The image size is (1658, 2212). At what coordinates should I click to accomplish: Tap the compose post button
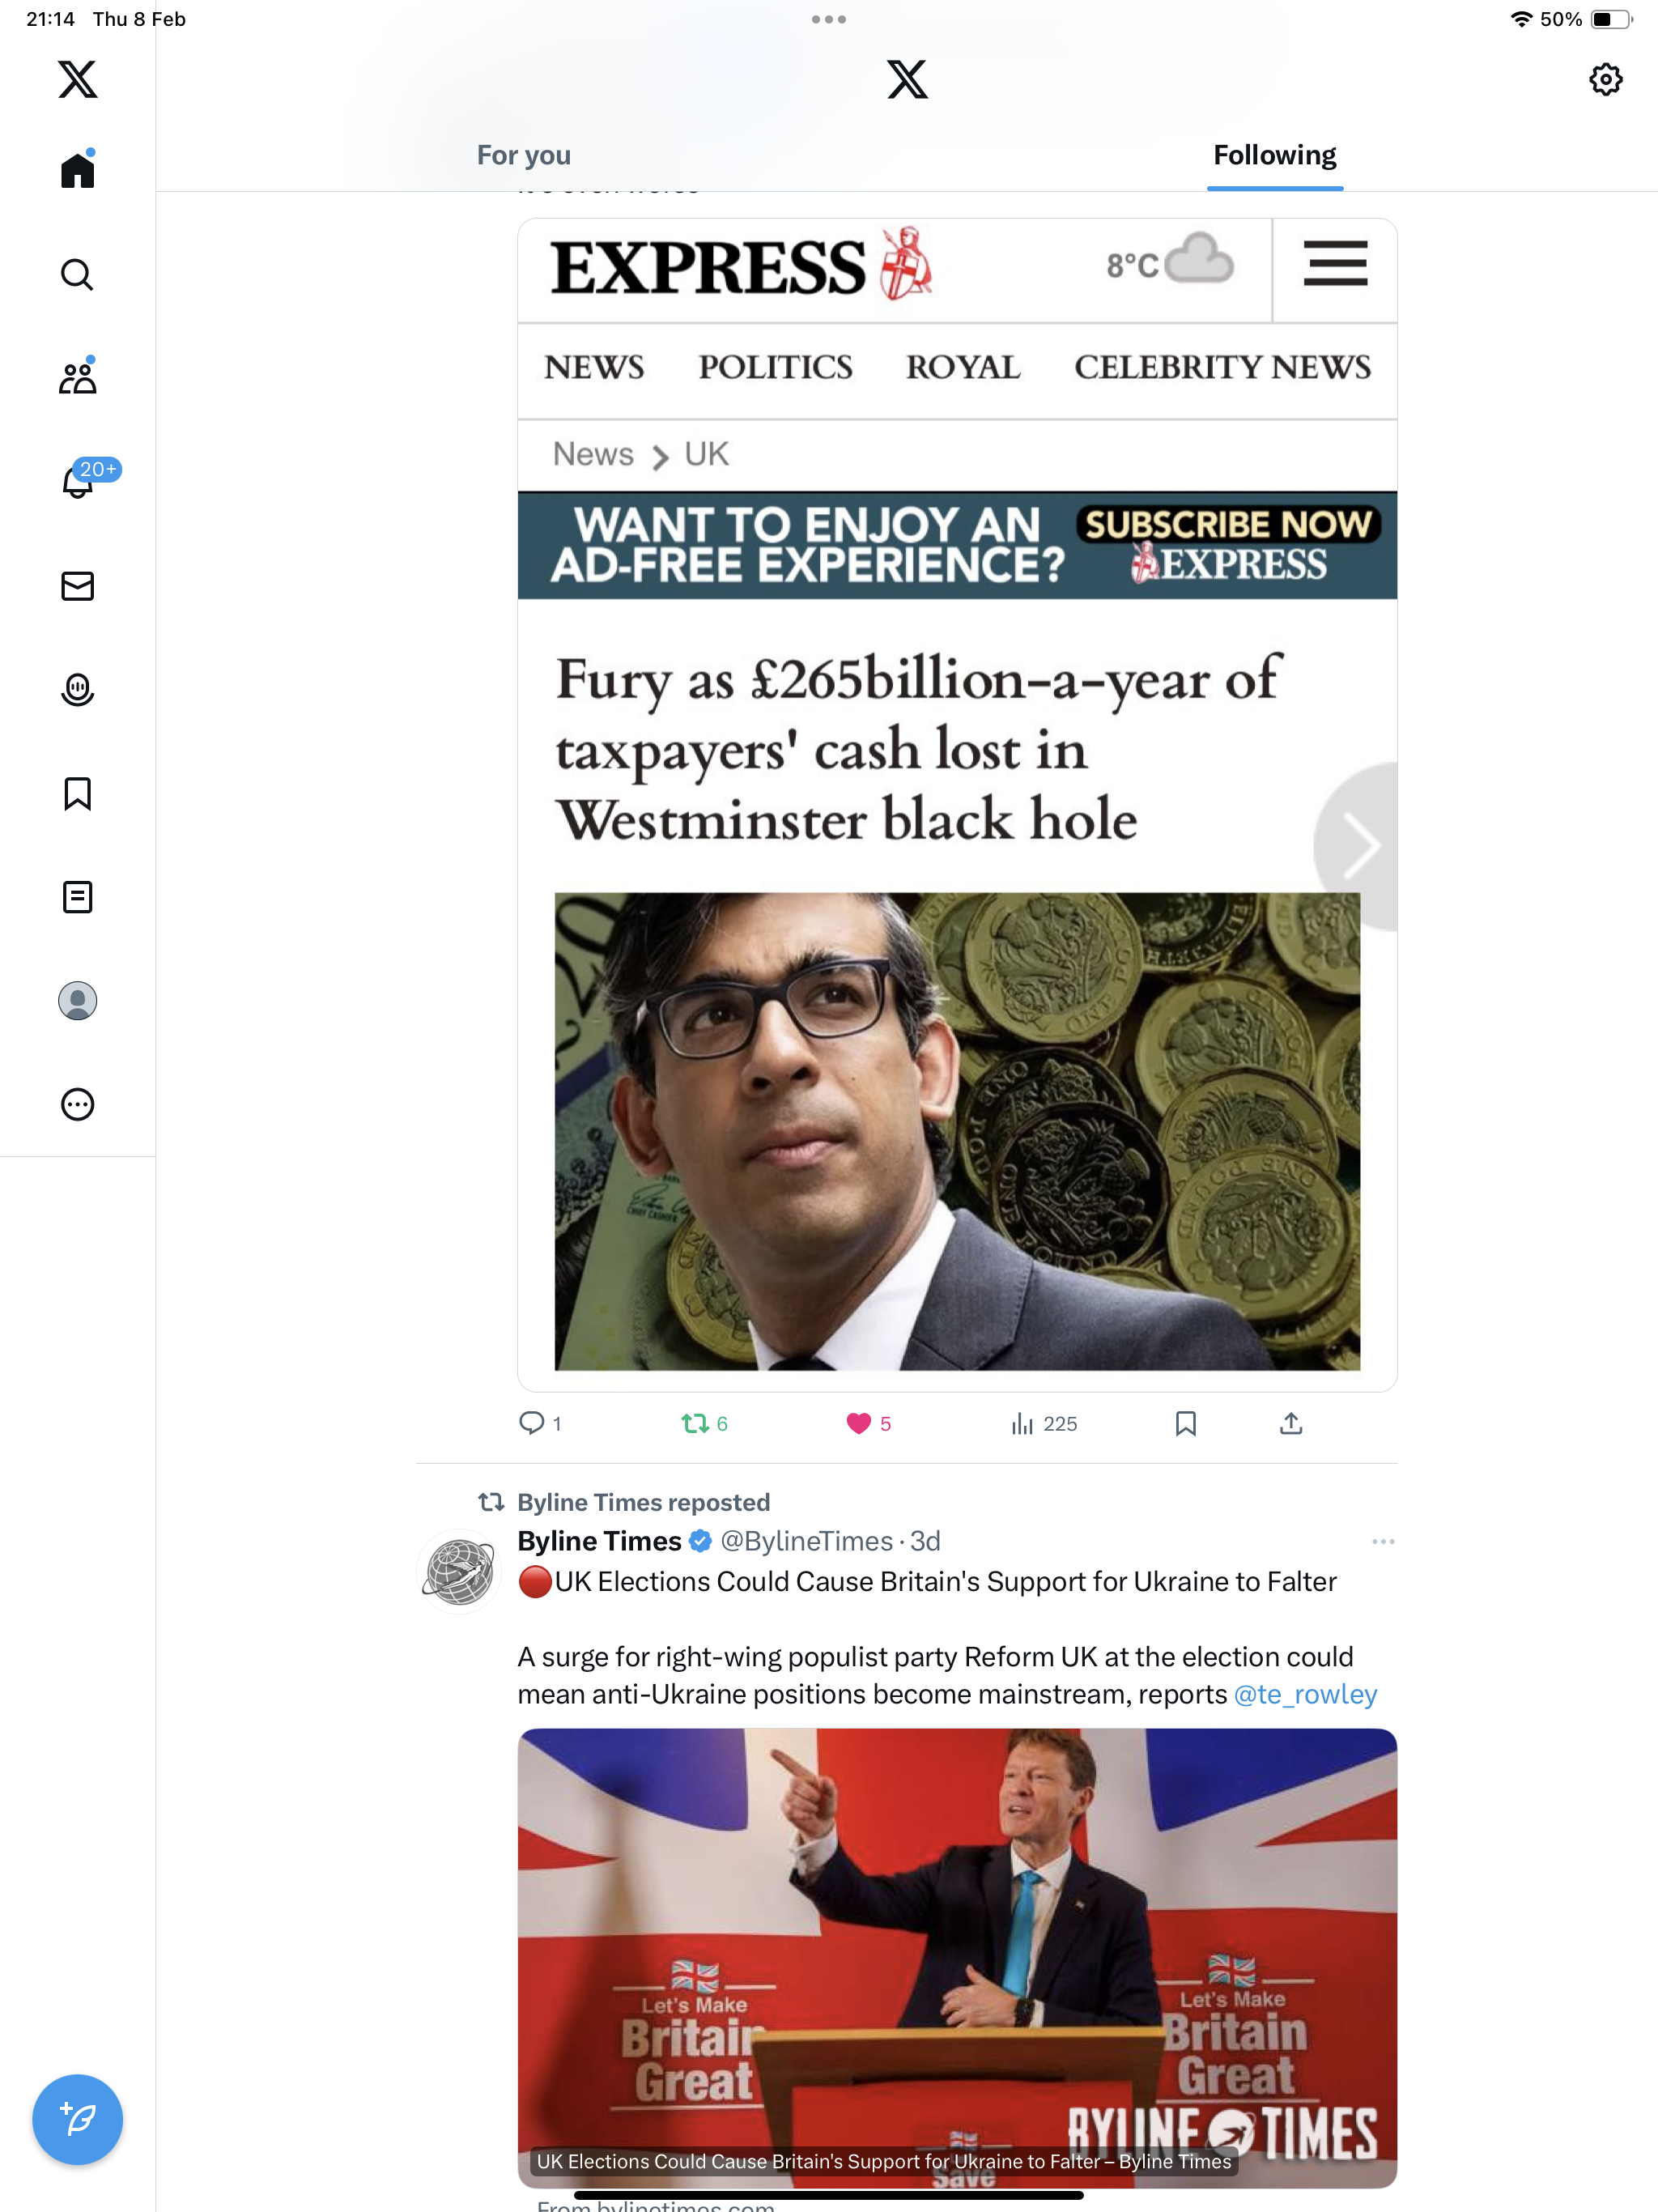tap(77, 2119)
